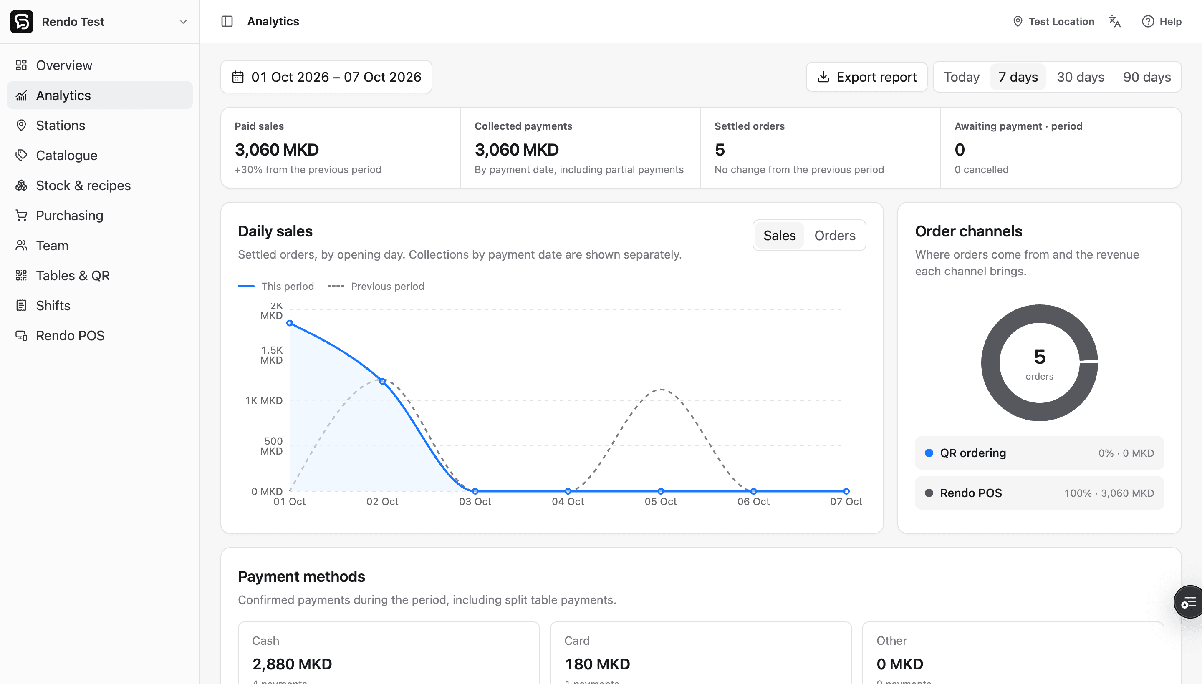
Task: Select the 90 days range option
Action: 1146,77
